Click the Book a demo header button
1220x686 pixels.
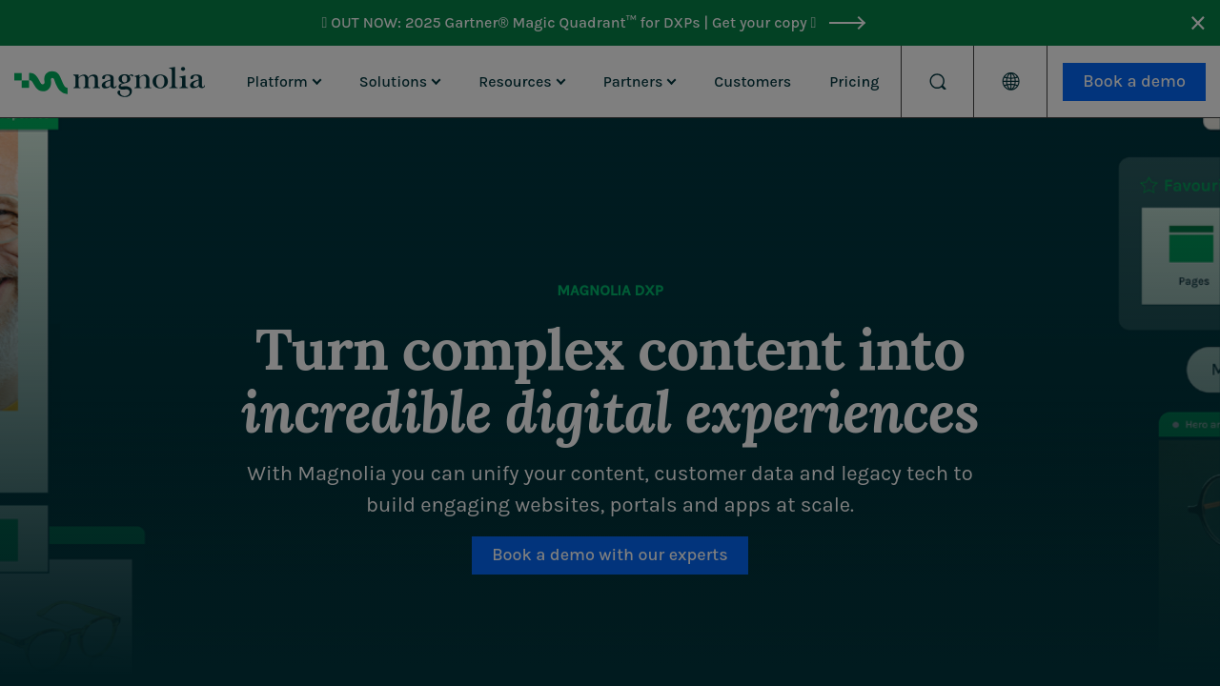[1133, 82]
